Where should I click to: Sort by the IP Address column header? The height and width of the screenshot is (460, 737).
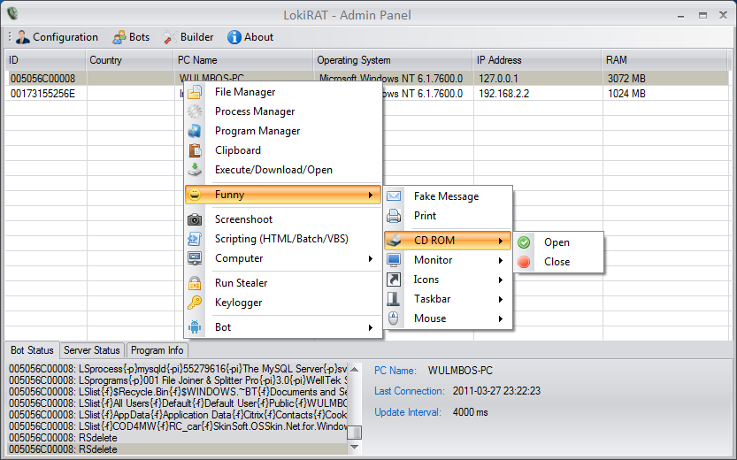537,60
